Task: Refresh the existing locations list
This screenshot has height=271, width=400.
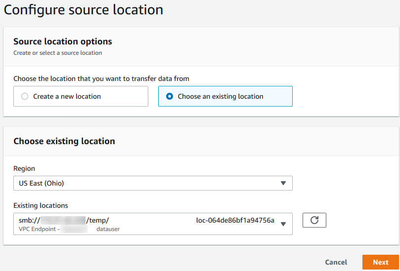Action: pos(314,220)
